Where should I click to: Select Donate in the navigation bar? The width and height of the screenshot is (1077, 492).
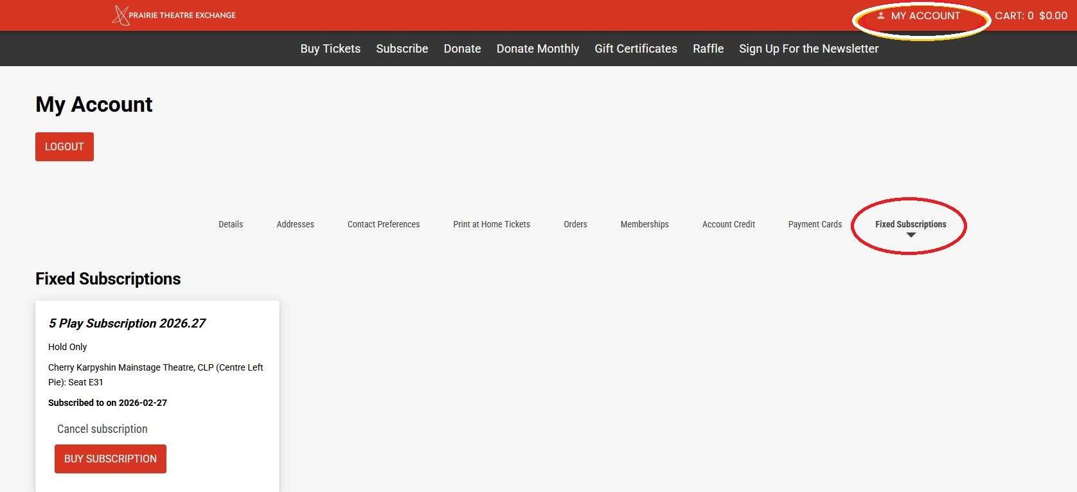point(462,49)
